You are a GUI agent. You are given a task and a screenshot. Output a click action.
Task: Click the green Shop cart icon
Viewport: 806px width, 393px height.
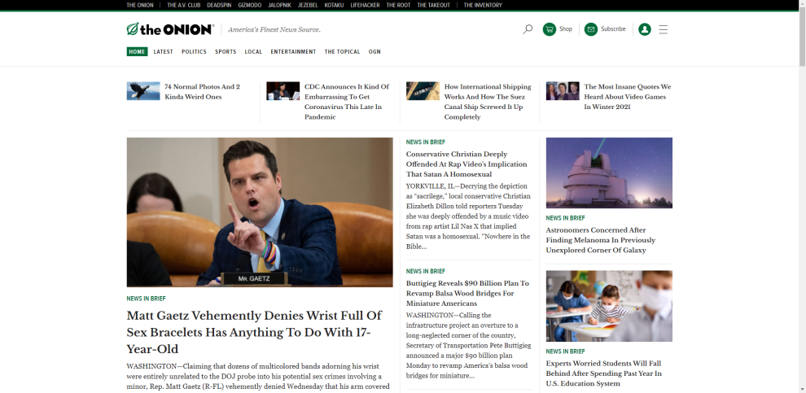549,29
